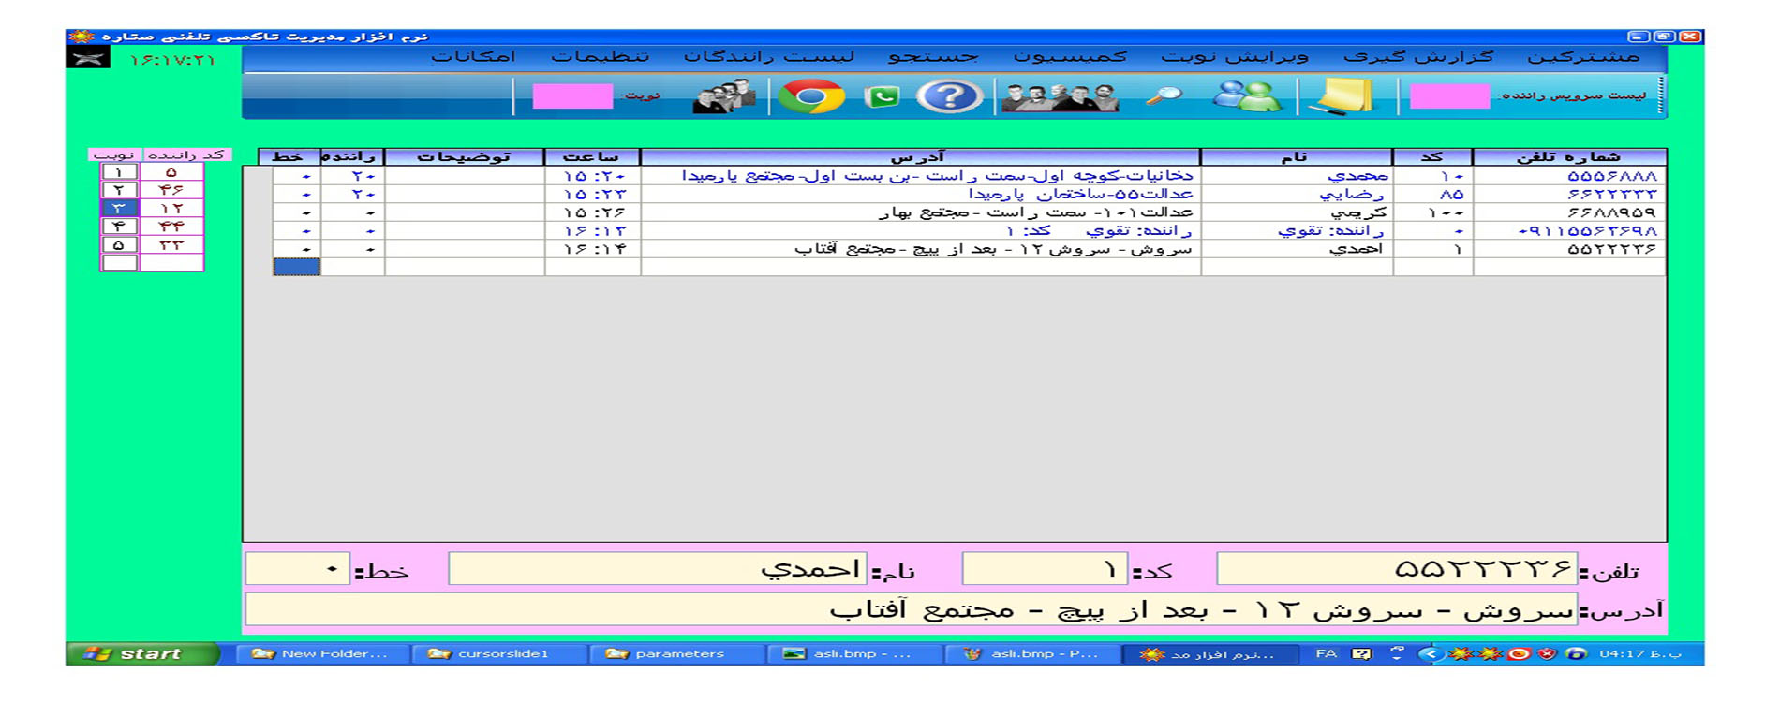Screen dimensions: 1780x702
Task: Open the گزارش گیری menu
Action: click(1417, 57)
